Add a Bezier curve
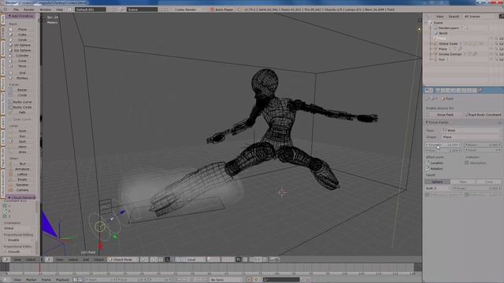Viewport: 504px width, 283px height. pos(22,90)
